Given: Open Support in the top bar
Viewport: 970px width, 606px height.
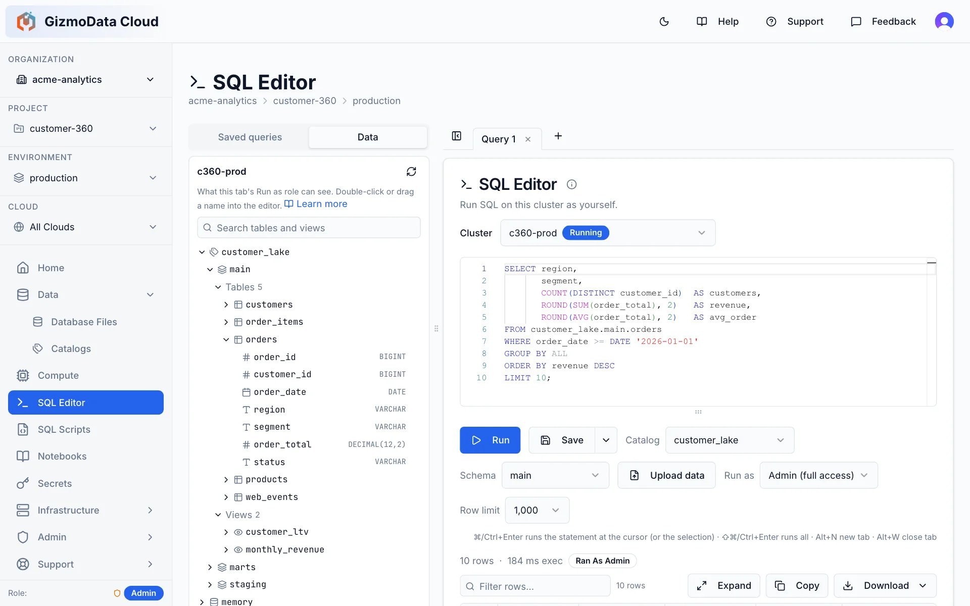Looking at the screenshot, I should [795, 21].
